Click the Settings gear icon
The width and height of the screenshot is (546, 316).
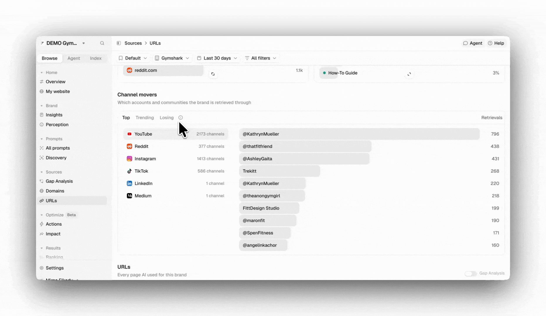[42, 268]
